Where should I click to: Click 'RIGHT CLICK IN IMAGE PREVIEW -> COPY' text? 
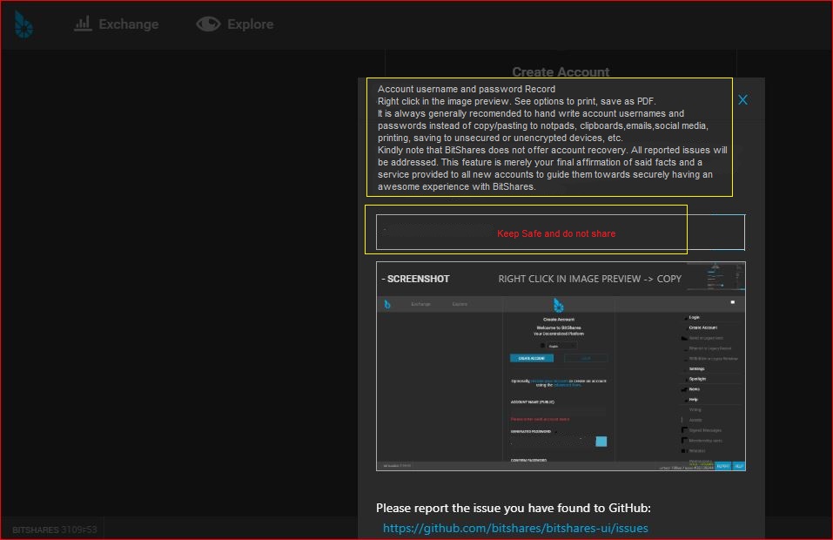(x=589, y=279)
